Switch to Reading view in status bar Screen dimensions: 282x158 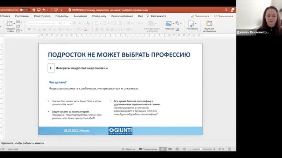click(x=177, y=149)
